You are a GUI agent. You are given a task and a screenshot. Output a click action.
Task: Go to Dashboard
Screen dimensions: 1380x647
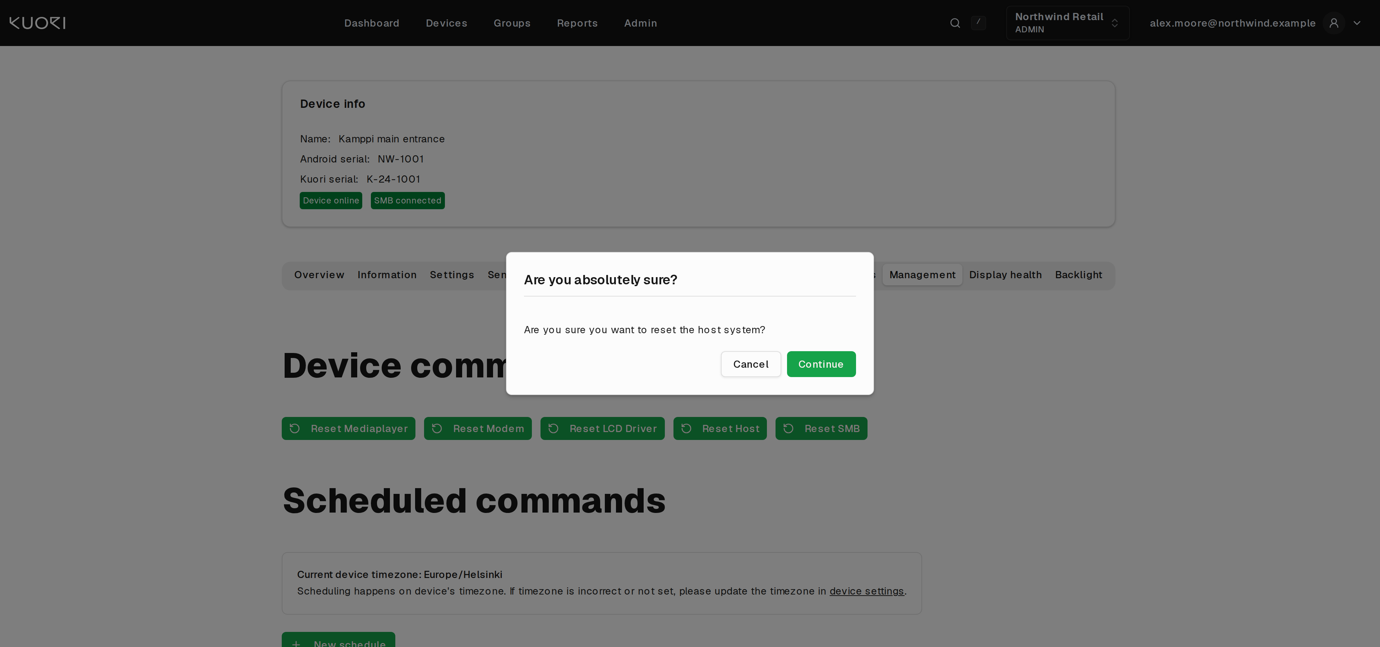click(x=372, y=23)
